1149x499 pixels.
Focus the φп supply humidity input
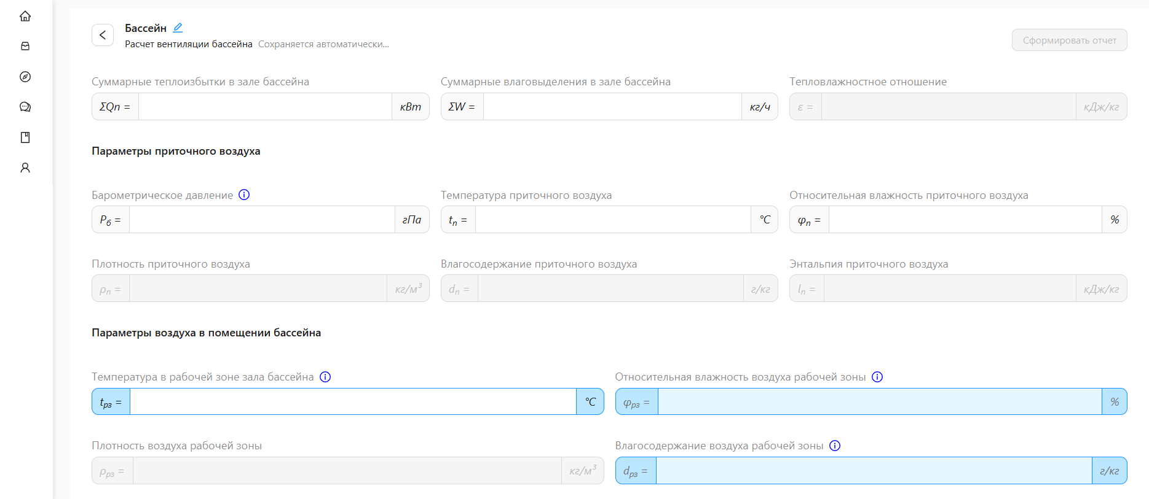965,220
